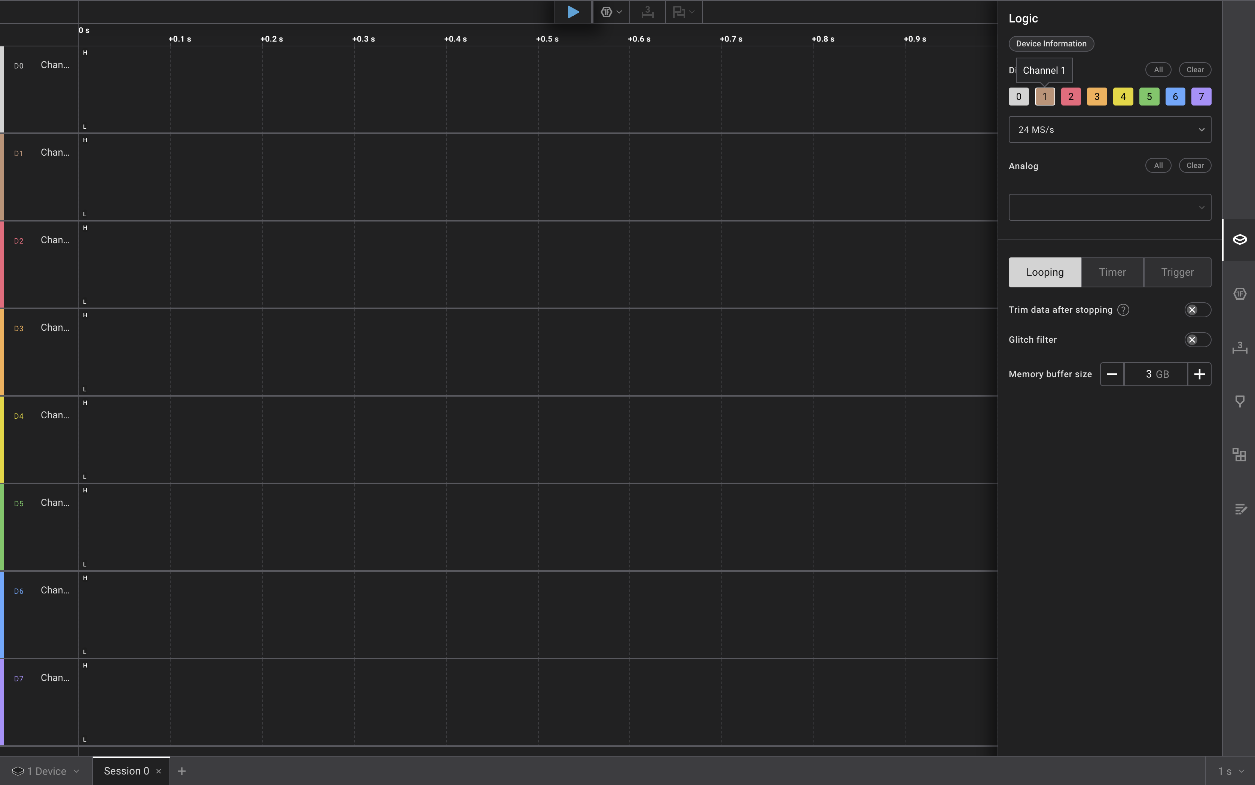Open the Analyzers panel in the right sidebar
1255x785 pixels.
(1239, 294)
